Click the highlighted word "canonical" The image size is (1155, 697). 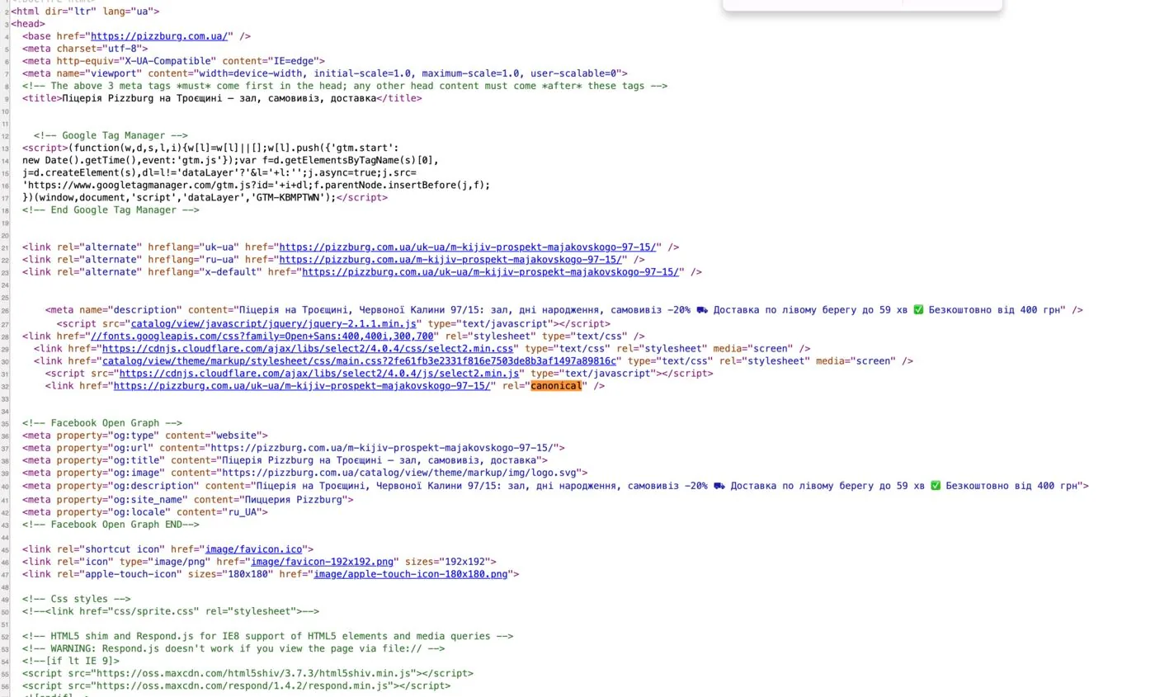tap(556, 386)
